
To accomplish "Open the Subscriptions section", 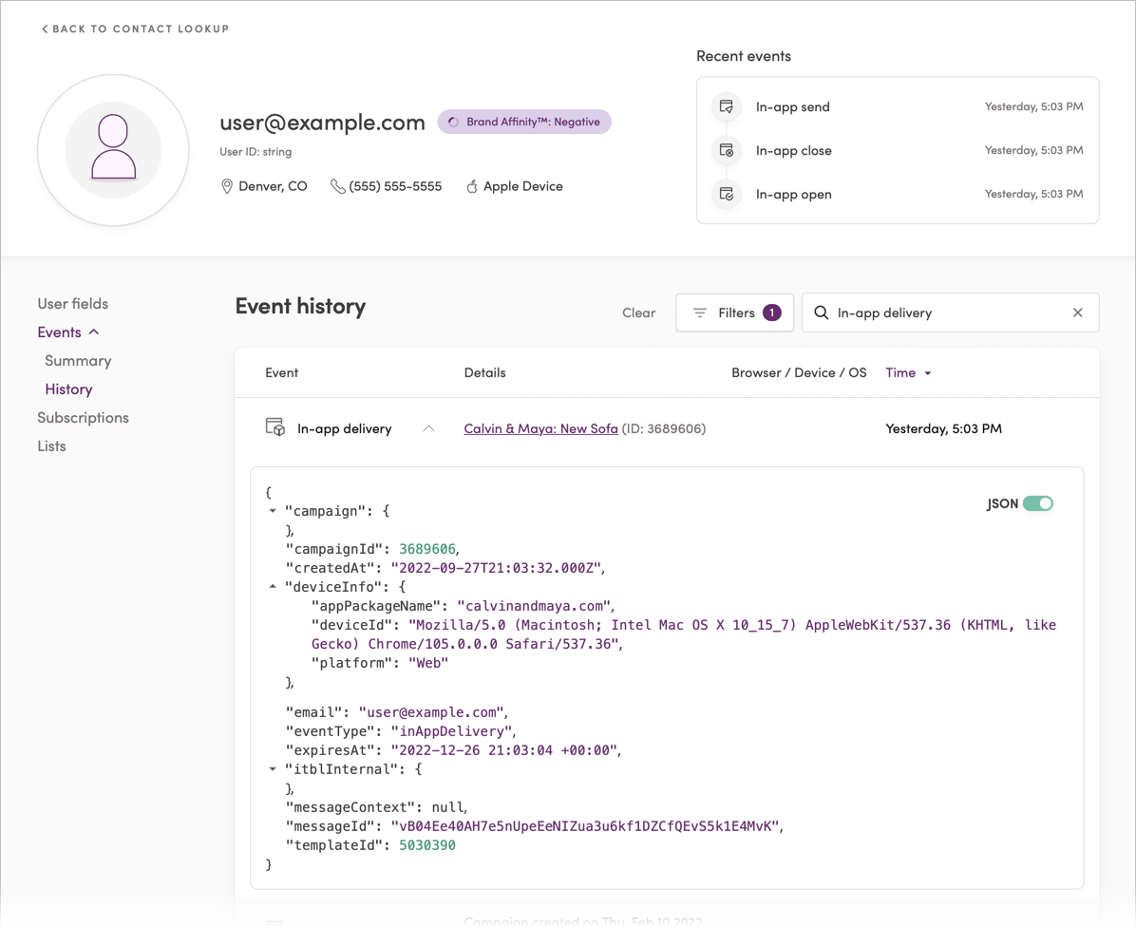I will click(84, 418).
